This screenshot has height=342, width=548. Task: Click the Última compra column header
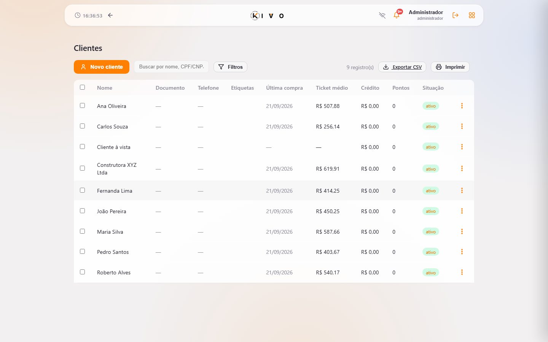tap(284, 88)
